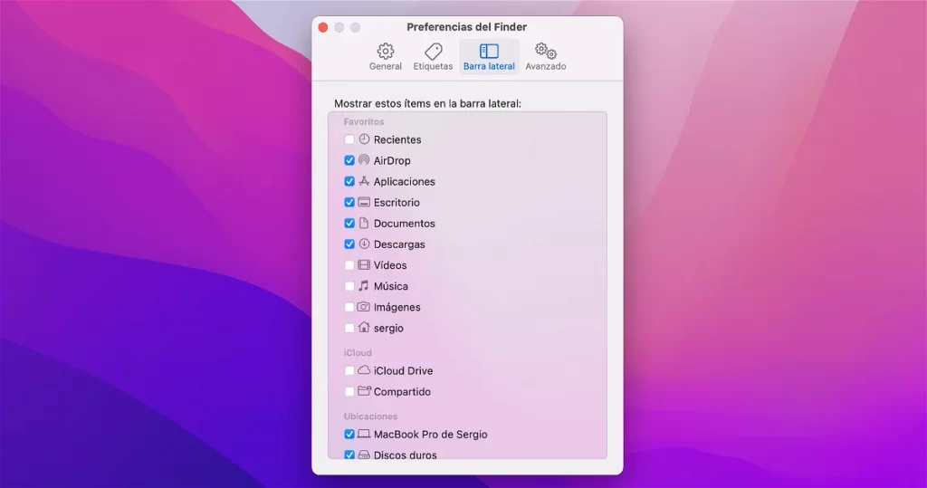
Task: Click MacBook Pro de Sergio label
Action: 430,435
